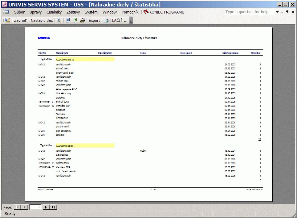Viewport: 297px width, 218px height.
Task: Click the subtotal 7 value
Action: click(260, 180)
